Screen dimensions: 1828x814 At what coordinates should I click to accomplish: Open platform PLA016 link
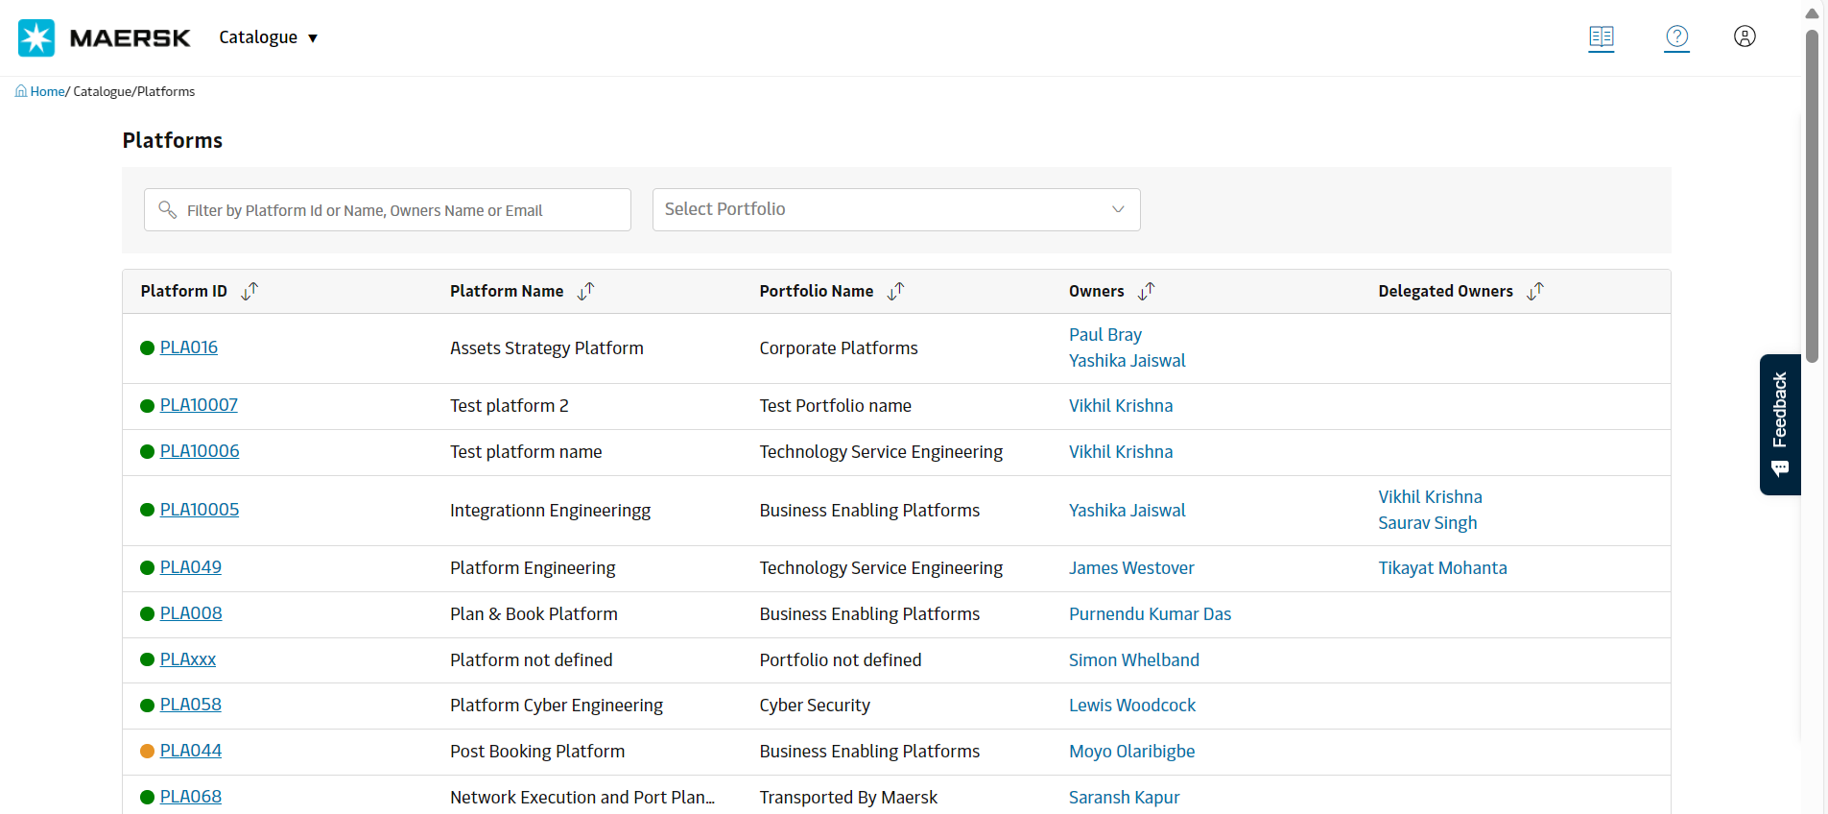point(189,347)
